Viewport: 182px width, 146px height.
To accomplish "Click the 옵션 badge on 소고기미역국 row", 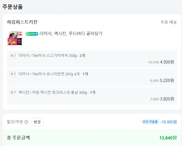I will pyautogui.click(x=13, y=56).
